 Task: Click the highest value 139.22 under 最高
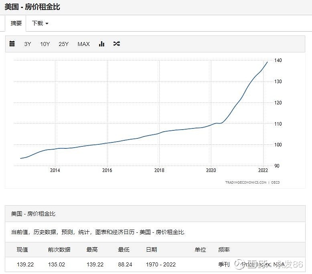95,264
